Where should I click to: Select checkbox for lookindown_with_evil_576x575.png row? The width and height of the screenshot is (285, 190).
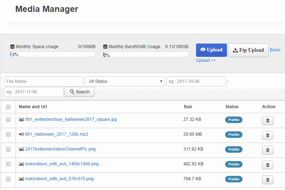click(8, 179)
